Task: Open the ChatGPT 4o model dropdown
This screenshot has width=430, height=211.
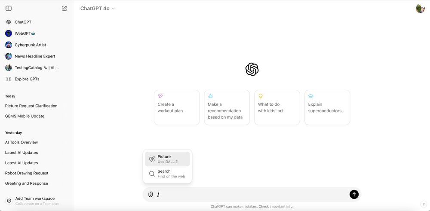Action: pyautogui.click(x=98, y=9)
